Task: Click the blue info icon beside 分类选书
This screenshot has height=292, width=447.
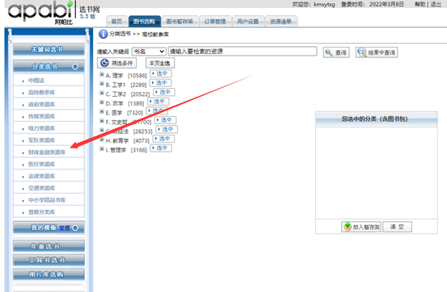Action: pyautogui.click(x=103, y=34)
